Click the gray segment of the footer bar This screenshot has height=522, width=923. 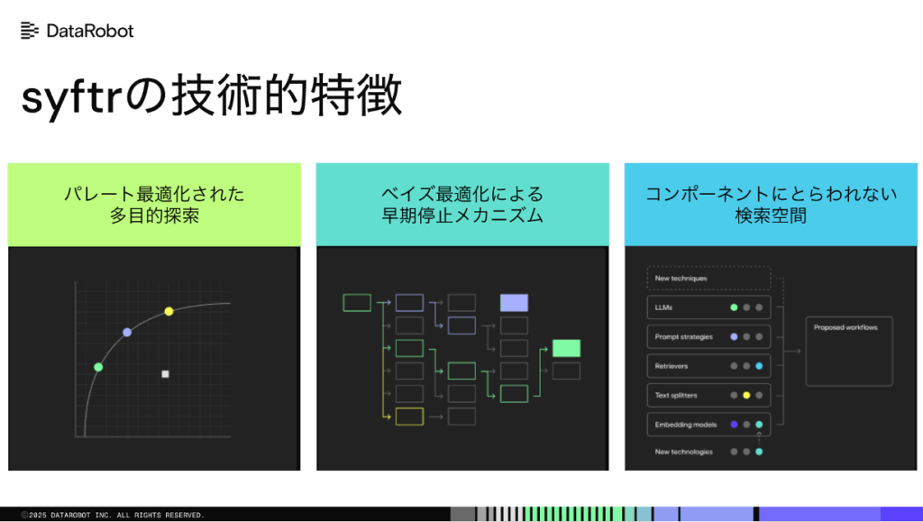click(x=462, y=514)
